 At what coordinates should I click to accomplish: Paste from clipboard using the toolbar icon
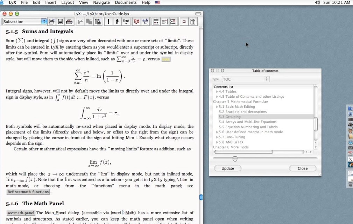coord(98,22)
